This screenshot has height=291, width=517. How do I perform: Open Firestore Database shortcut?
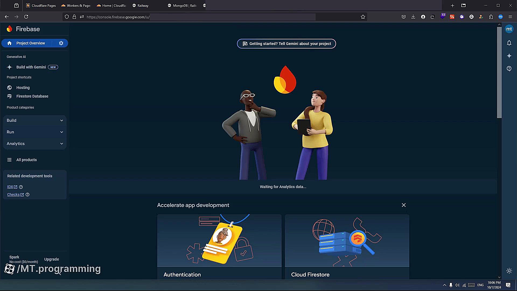coord(32,96)
